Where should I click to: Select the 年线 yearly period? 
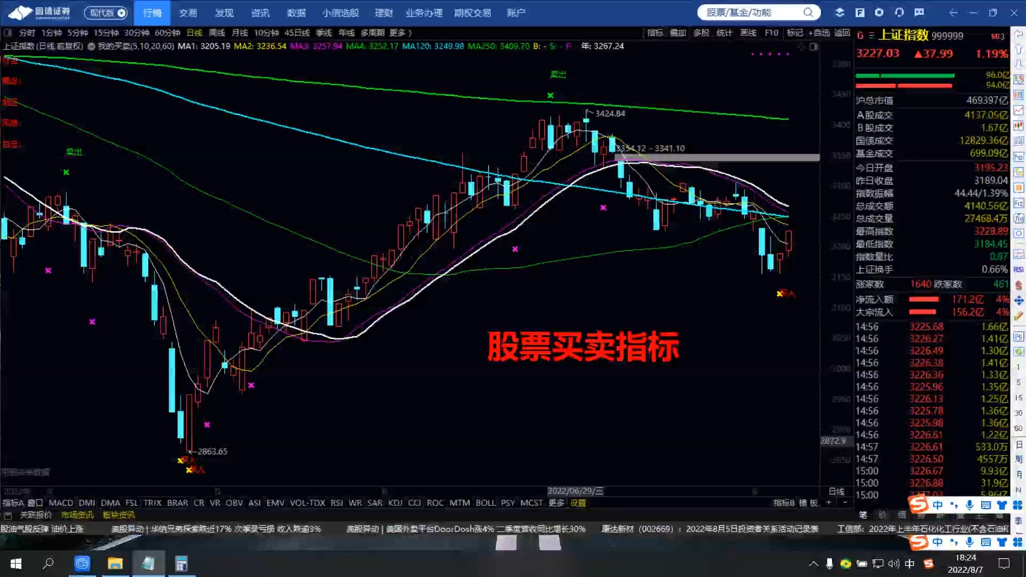pyautogui.click(x=346, y=33)
